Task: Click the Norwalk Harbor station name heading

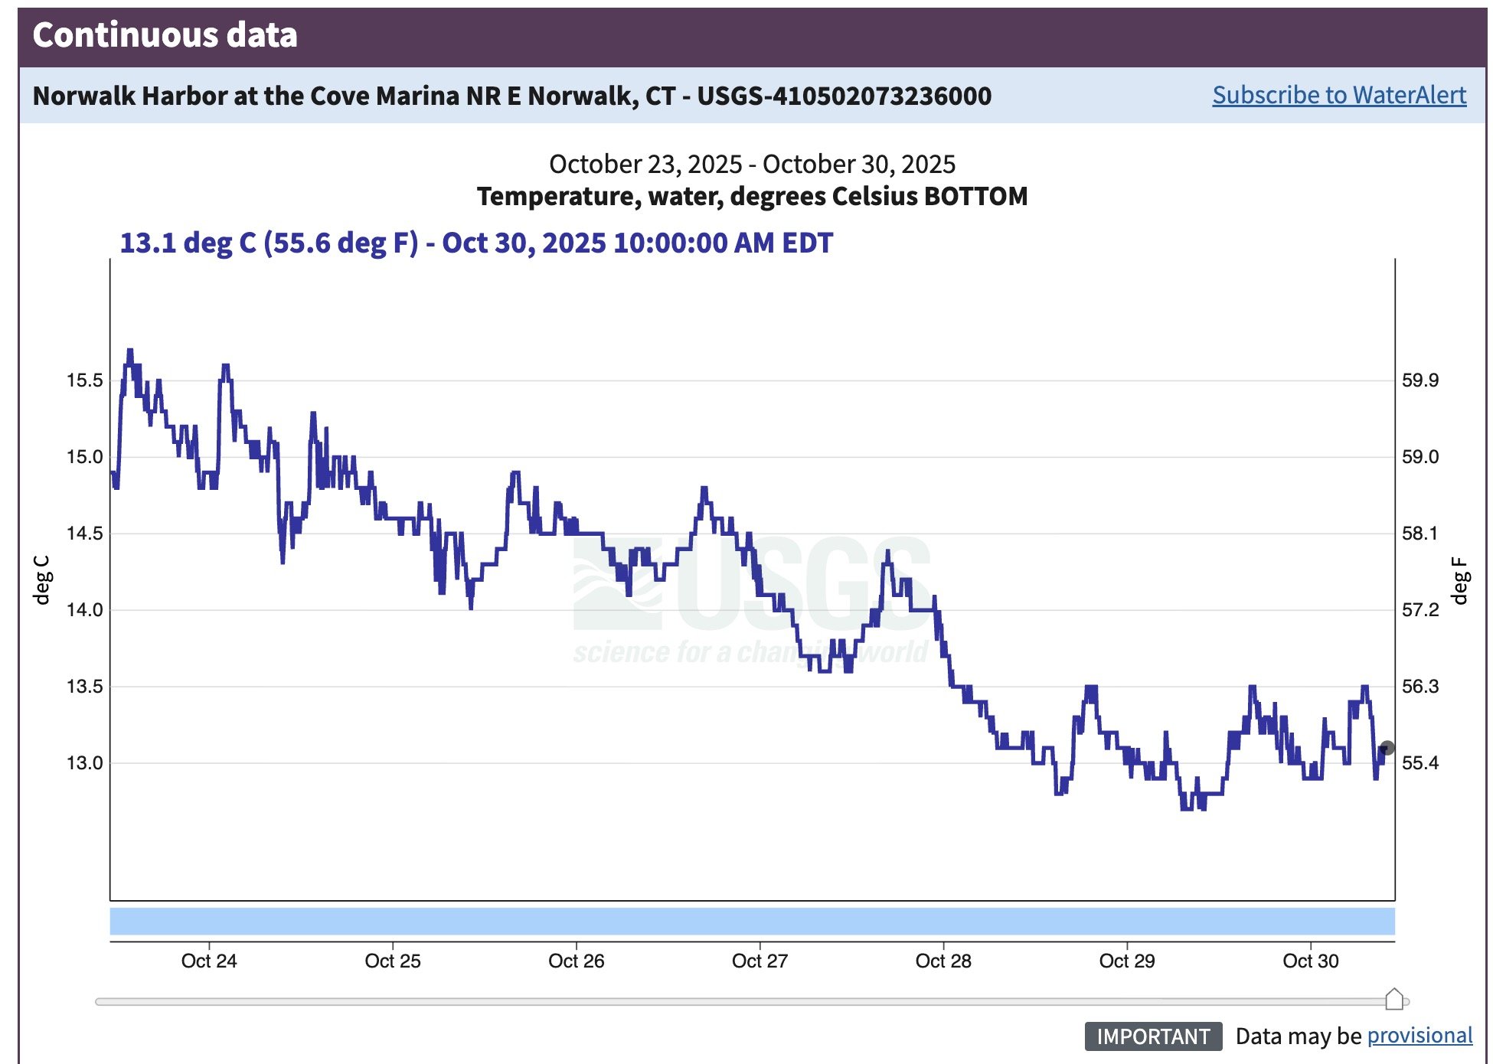Action: (511, 96)
